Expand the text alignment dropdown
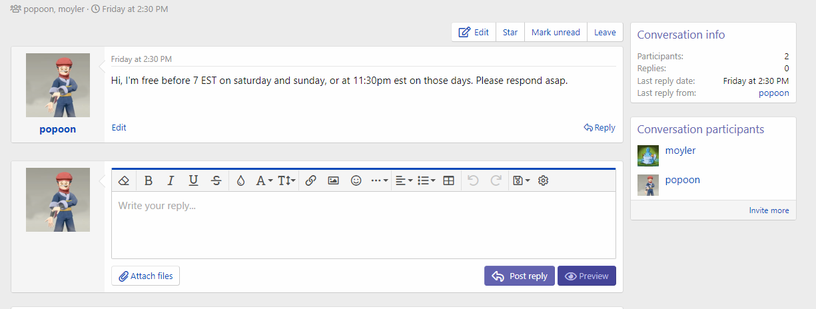This screenshot has height=309, width=816. [x=404, y=180]
